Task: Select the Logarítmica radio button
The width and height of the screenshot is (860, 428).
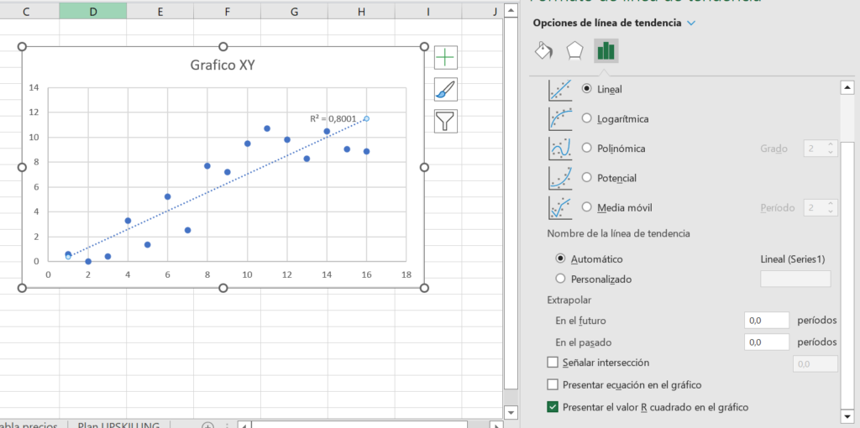Action: pyautogui.click(x=587, y=118)
